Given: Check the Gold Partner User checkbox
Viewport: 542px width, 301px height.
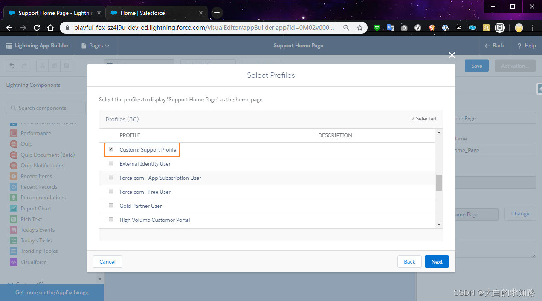Looking at the screenshot, I should (111, 206).
